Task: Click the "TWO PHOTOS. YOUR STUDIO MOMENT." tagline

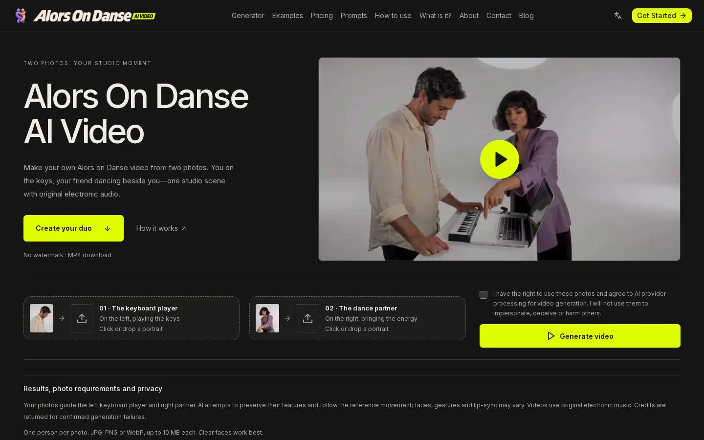Action: [88, 63]
